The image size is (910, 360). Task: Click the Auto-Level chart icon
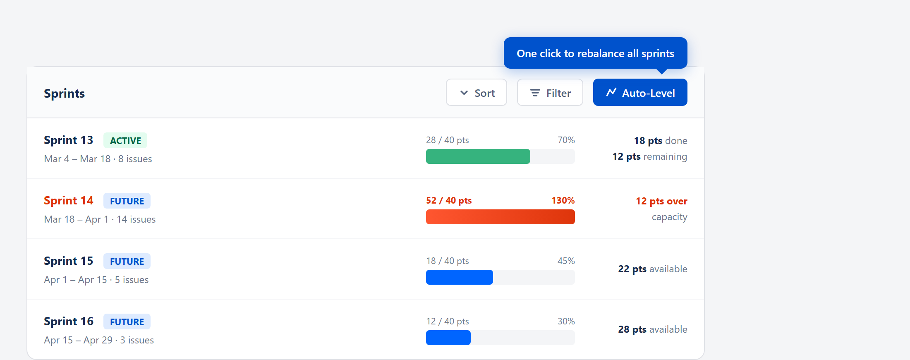click(611, 92)
